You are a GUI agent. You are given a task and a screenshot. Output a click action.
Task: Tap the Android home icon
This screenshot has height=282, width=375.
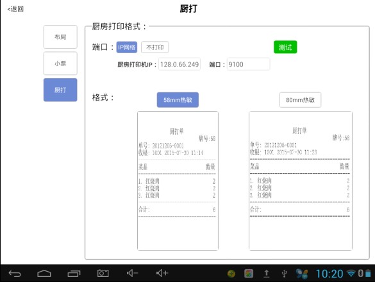(44, 273)
